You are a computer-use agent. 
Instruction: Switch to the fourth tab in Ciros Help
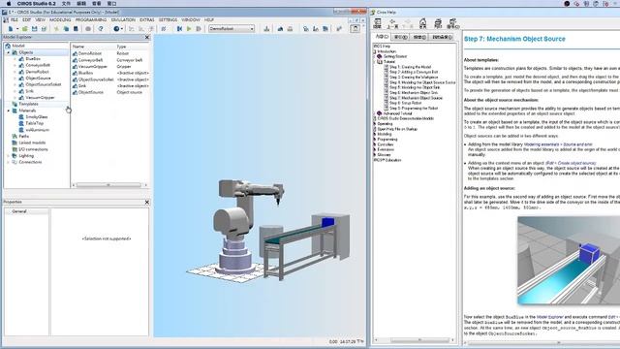[442, 37]
